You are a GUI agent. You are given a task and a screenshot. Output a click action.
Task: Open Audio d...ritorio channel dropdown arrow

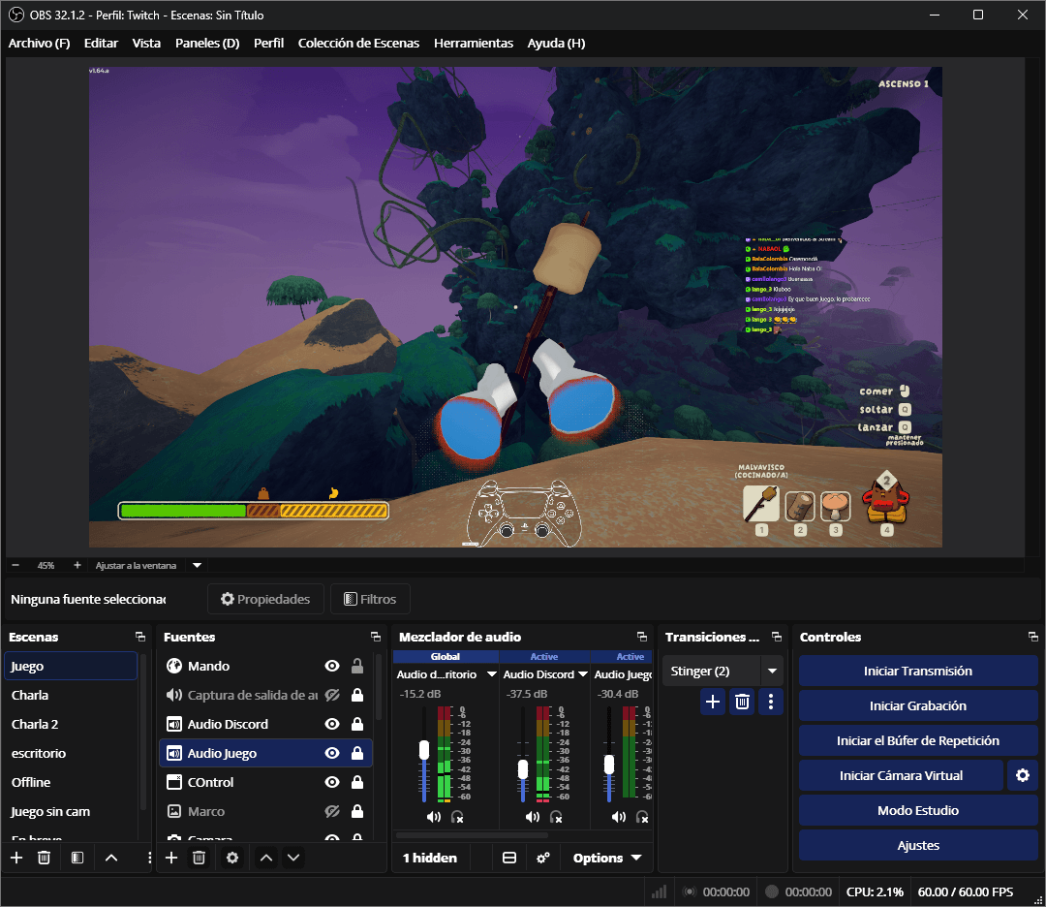[492, 674]
